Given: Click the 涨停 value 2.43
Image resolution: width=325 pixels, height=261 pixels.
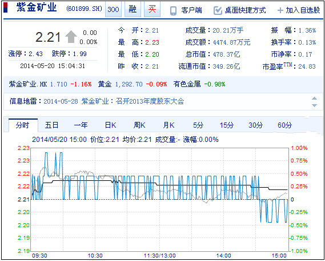Looking at the screenshot, I should (x=35, y=54).
